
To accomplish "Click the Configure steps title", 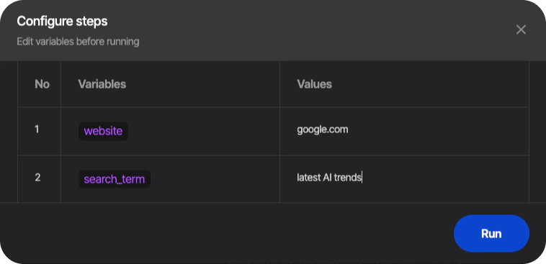I will 63,21.
